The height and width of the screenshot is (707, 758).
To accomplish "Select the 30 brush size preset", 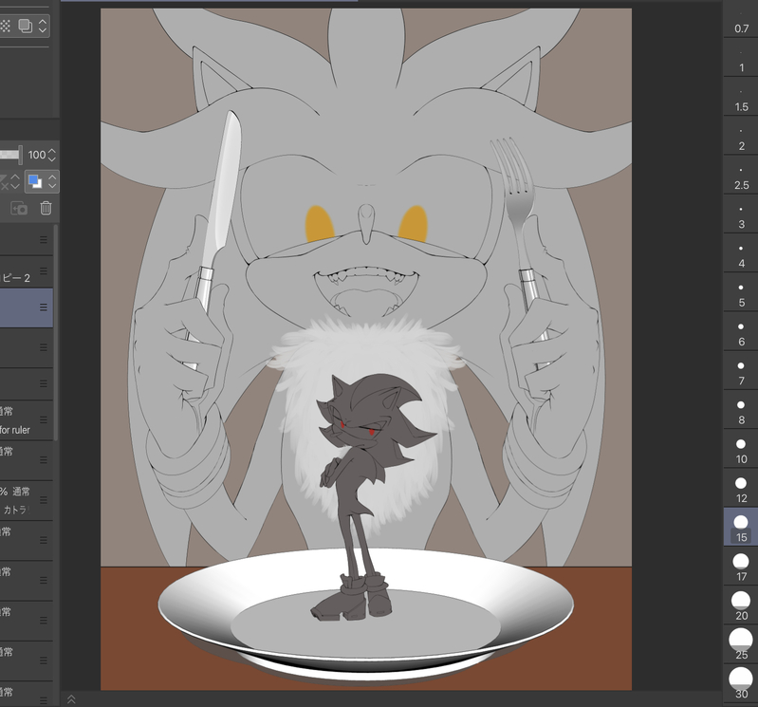I will (741, 684).
